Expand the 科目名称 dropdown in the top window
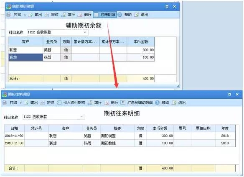 click(85, 32)
